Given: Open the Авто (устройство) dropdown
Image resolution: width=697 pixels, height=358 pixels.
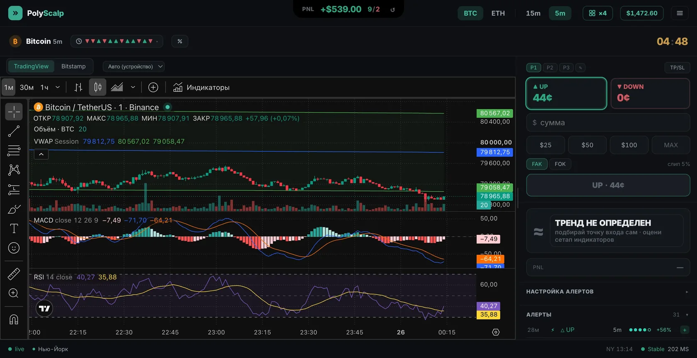Looking at the screenshot, I should pyautogui.click(x=134, y=66).
